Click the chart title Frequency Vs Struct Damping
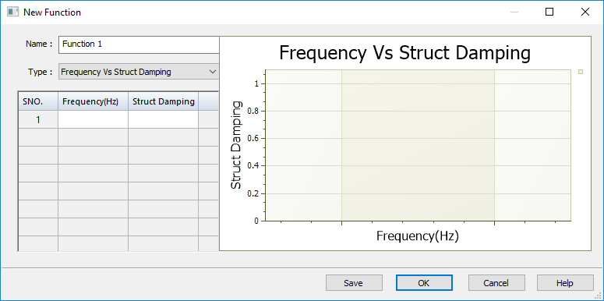 pos(404,53)
